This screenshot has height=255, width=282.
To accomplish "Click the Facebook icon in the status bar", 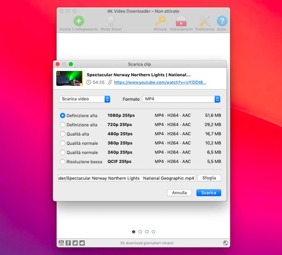I will (x=68, y=243).
